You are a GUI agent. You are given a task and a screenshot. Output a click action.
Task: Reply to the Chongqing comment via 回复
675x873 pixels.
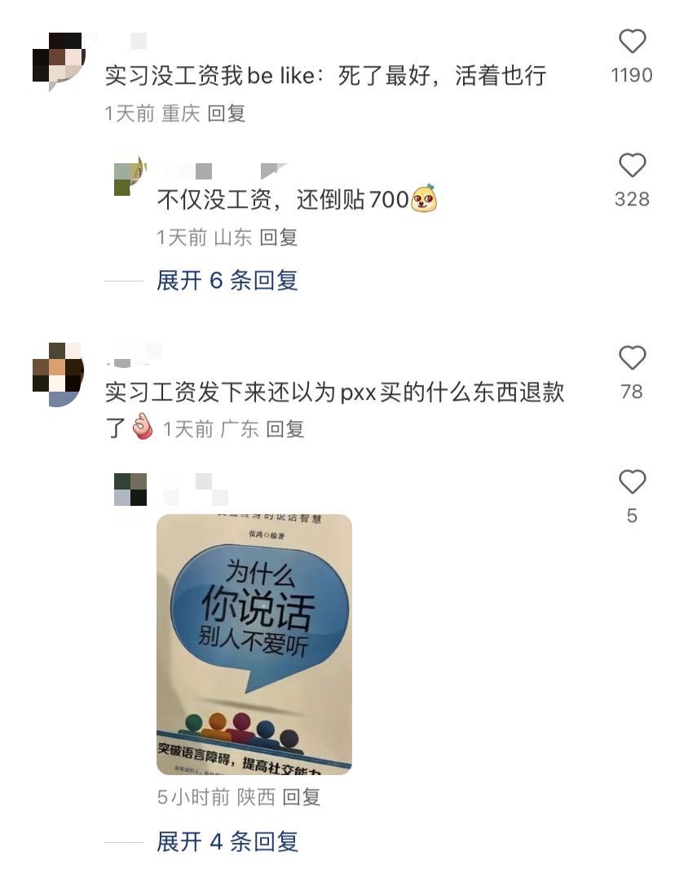[227, 113]
